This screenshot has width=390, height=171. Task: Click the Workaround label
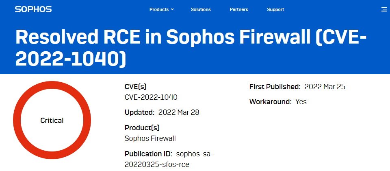[271, 102]
